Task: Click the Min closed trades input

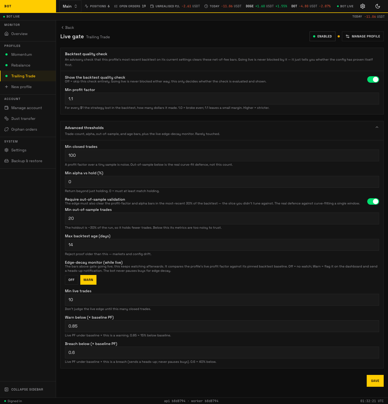Action: coord(222,155)
